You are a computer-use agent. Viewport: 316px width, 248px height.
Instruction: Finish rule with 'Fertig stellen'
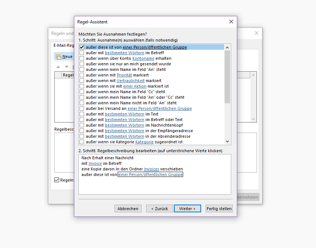click(219, 209)
